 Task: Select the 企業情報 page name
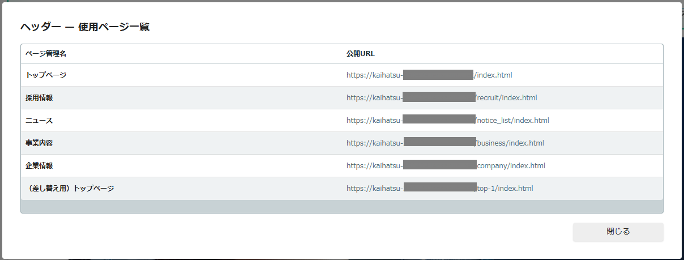(x=39, y=165)
